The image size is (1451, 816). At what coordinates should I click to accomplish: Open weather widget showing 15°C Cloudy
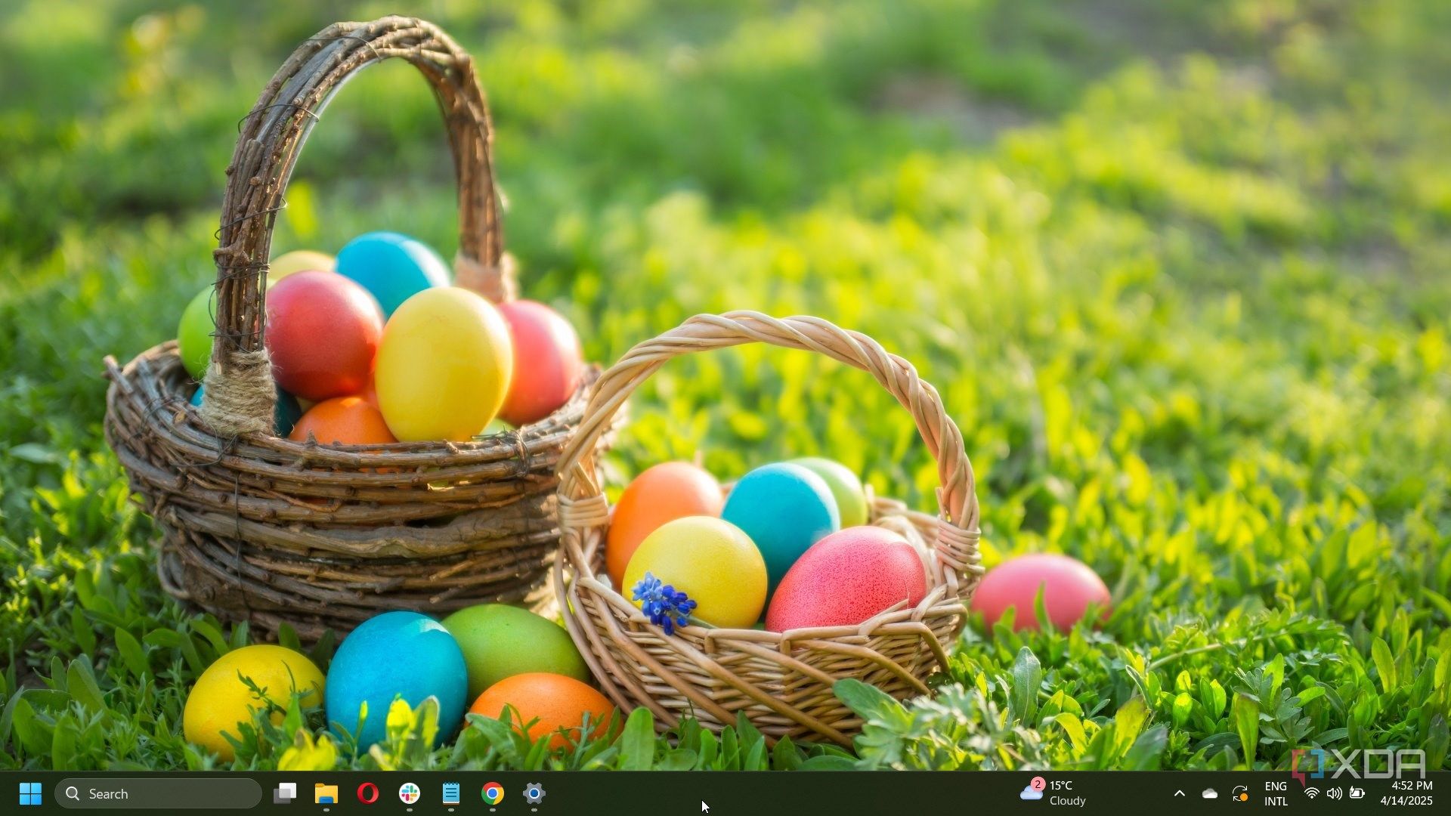coord(1054,793)
